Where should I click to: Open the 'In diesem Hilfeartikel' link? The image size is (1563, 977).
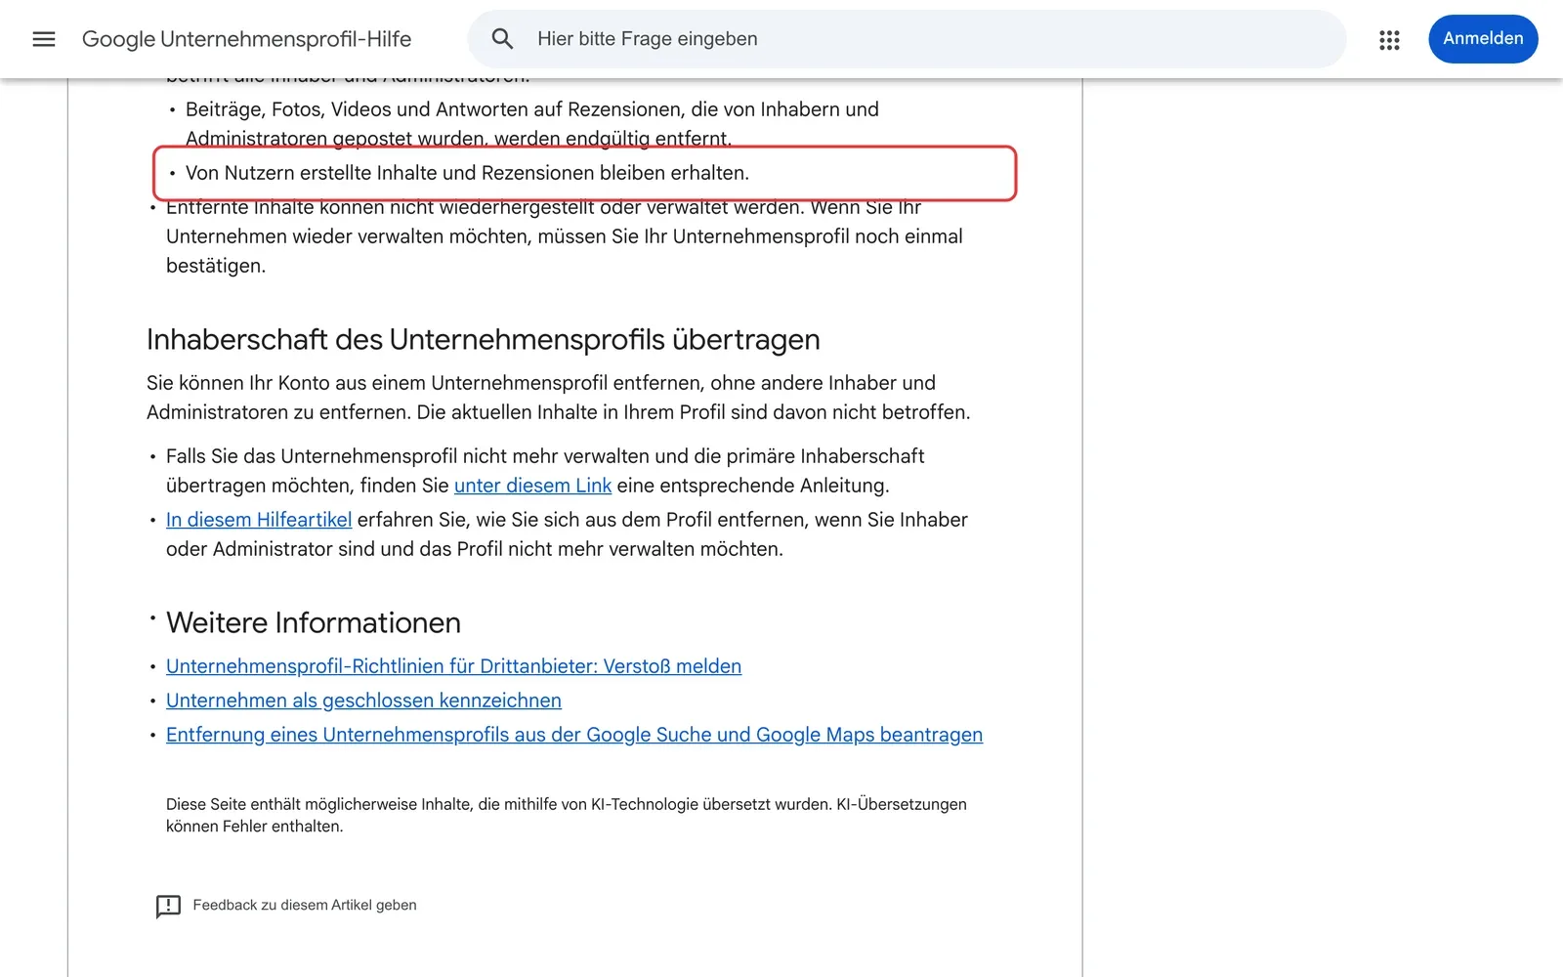point(259,520)
